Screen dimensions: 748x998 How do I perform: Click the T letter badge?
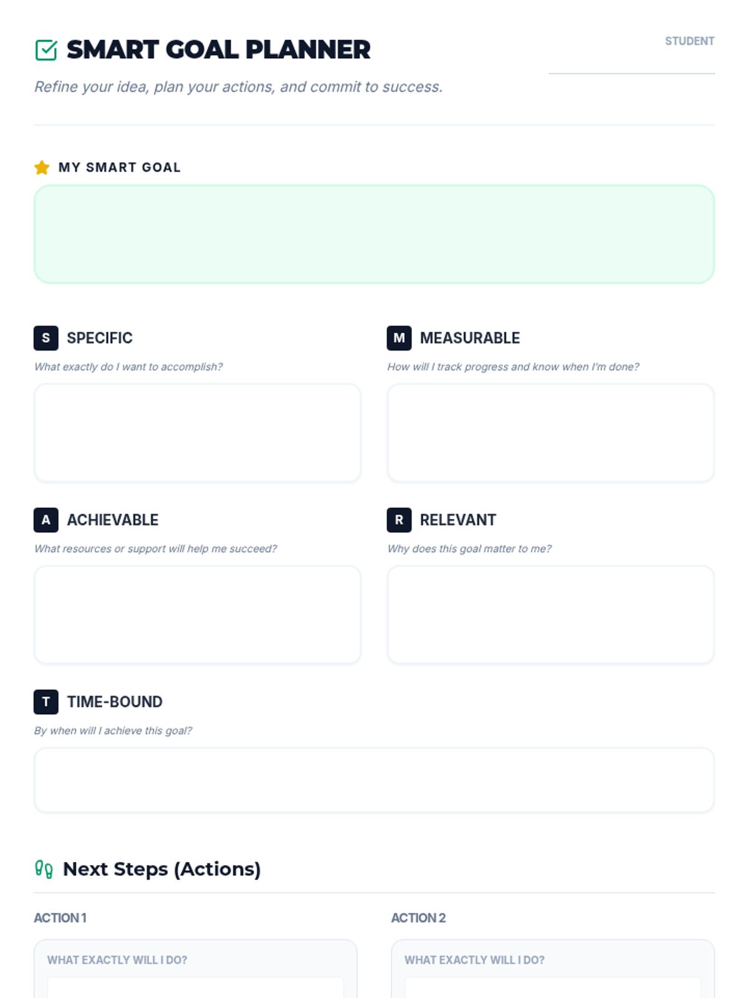tap(46, 702)
